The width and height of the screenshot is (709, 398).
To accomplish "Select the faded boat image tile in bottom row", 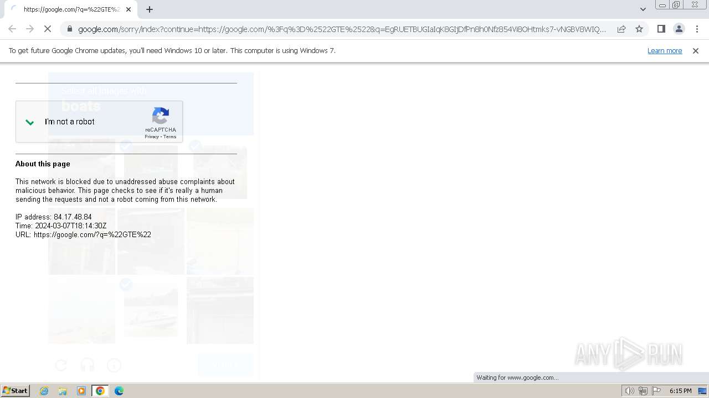I will point(151,311).
